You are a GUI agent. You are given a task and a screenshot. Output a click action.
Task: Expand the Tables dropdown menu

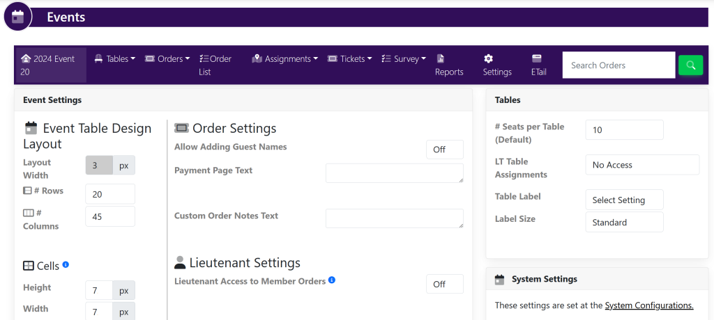[x=115, y=59]
